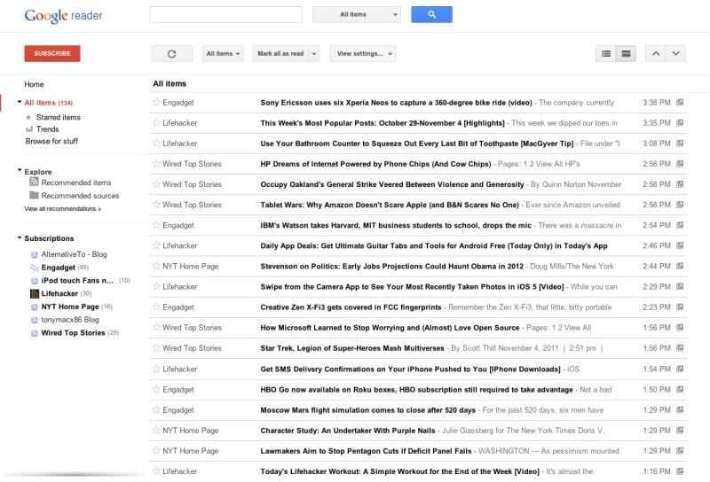This screenshot has height=482, width=710.
Task: Star the HP Dreams of Internet article
Action: pos(156,164)
